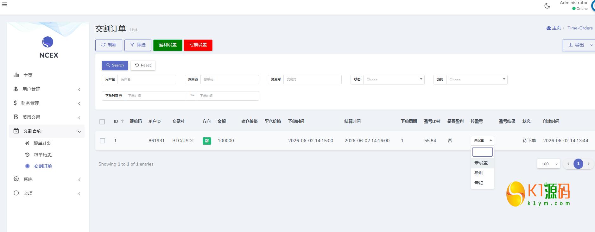Open the Administrator user menu
This screenshot has height=232, width=595.
(x=574, y=5)
